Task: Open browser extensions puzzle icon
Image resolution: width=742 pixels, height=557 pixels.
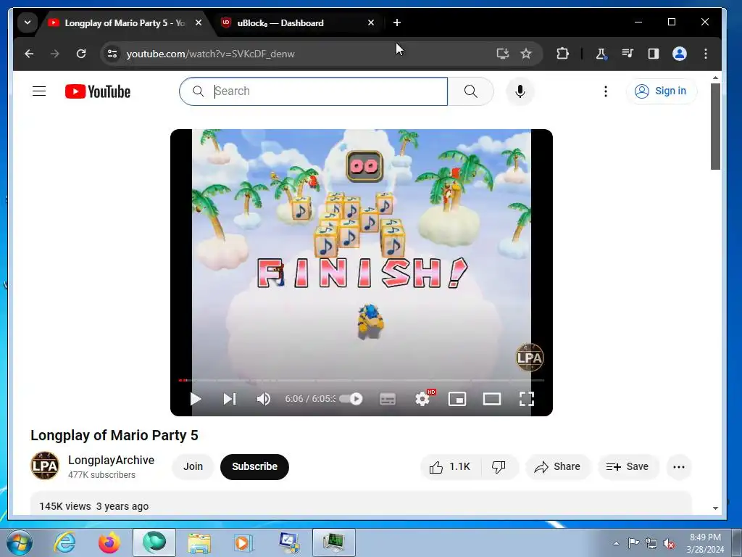Action: [562, 54]
